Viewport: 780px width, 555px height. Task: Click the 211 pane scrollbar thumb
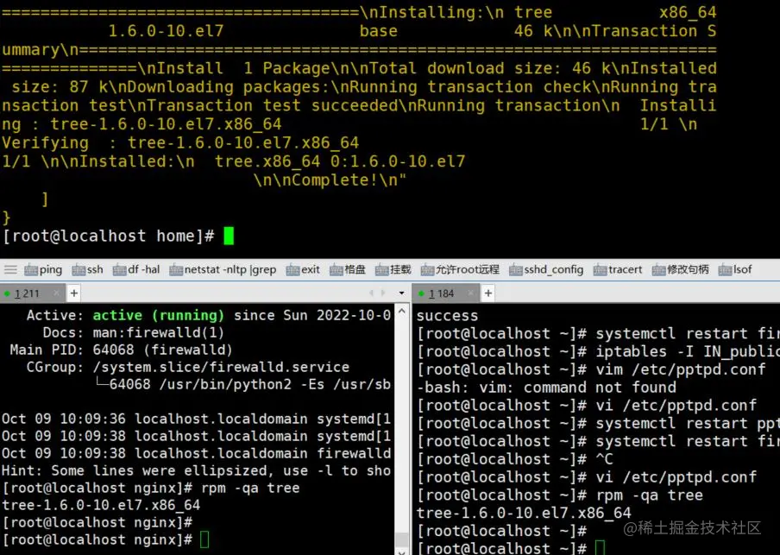coord(401,539)
